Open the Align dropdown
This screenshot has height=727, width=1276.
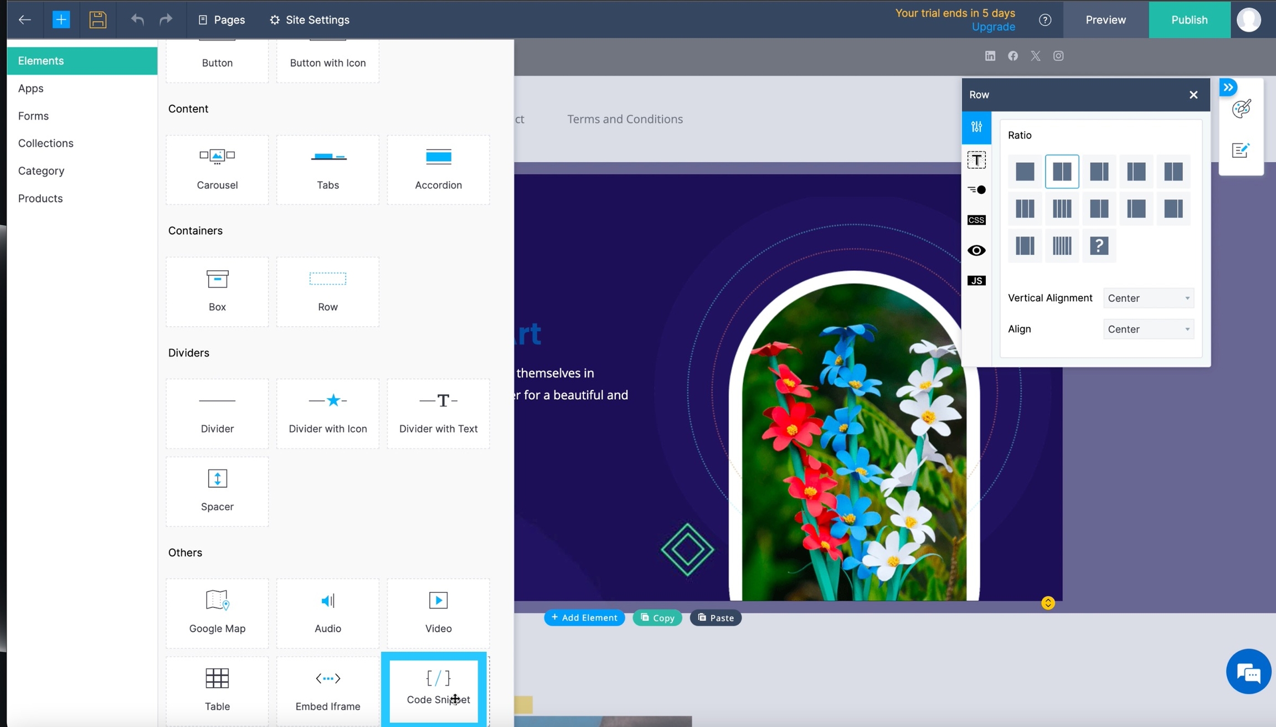1148,329
